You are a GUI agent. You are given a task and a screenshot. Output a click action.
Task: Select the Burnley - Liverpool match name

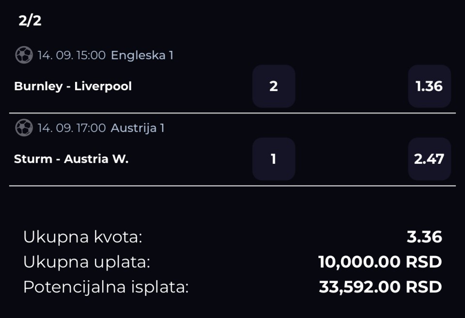click(73, 86)
